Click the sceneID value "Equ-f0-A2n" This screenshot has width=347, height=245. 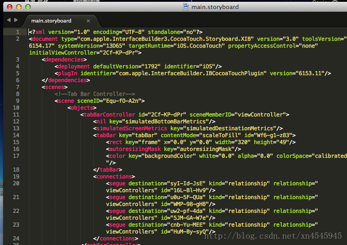click(122, 101)
